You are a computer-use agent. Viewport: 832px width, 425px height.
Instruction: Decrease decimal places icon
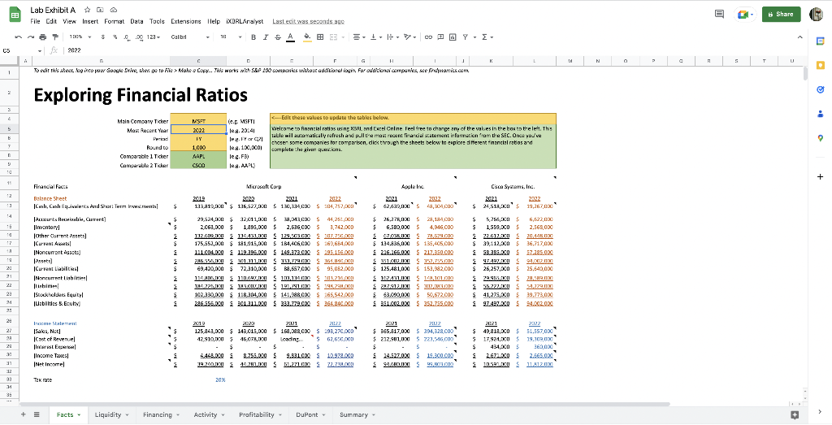(127, 37)
